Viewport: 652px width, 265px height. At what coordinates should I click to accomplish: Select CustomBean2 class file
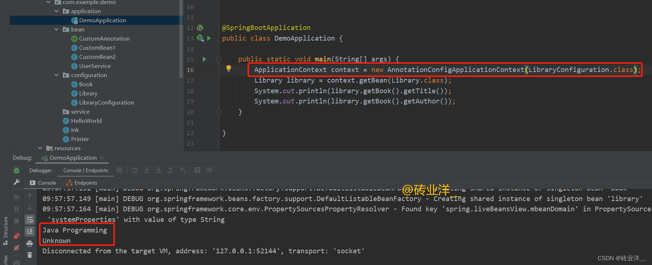click(x=93, y=57)
